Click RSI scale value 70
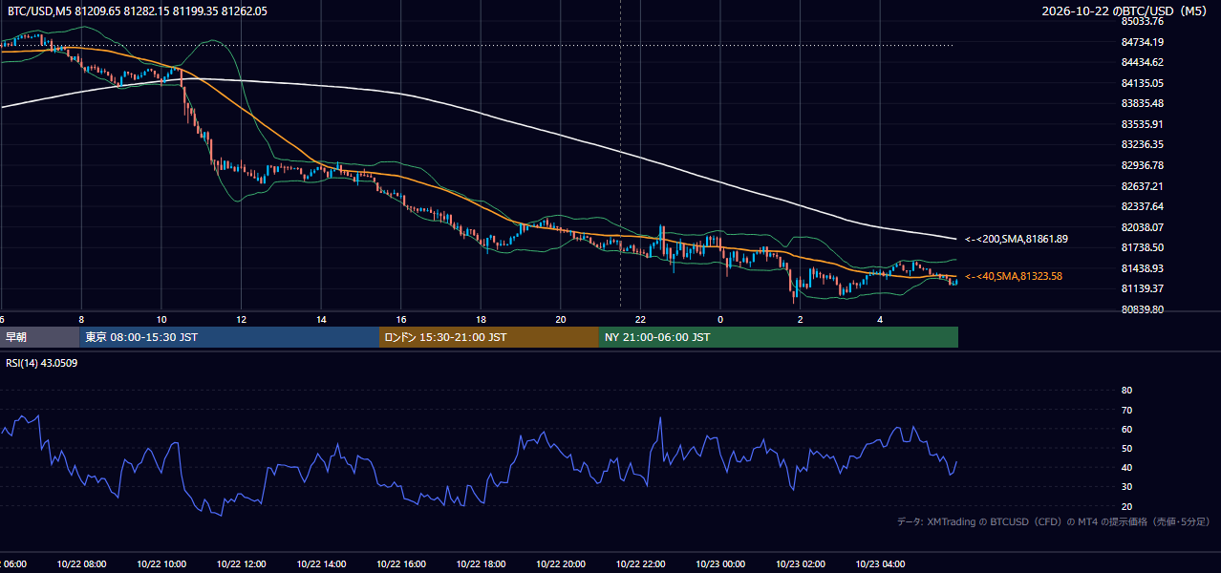The width and height of the screenshot is (1221, 573). tap(1126, 410)
